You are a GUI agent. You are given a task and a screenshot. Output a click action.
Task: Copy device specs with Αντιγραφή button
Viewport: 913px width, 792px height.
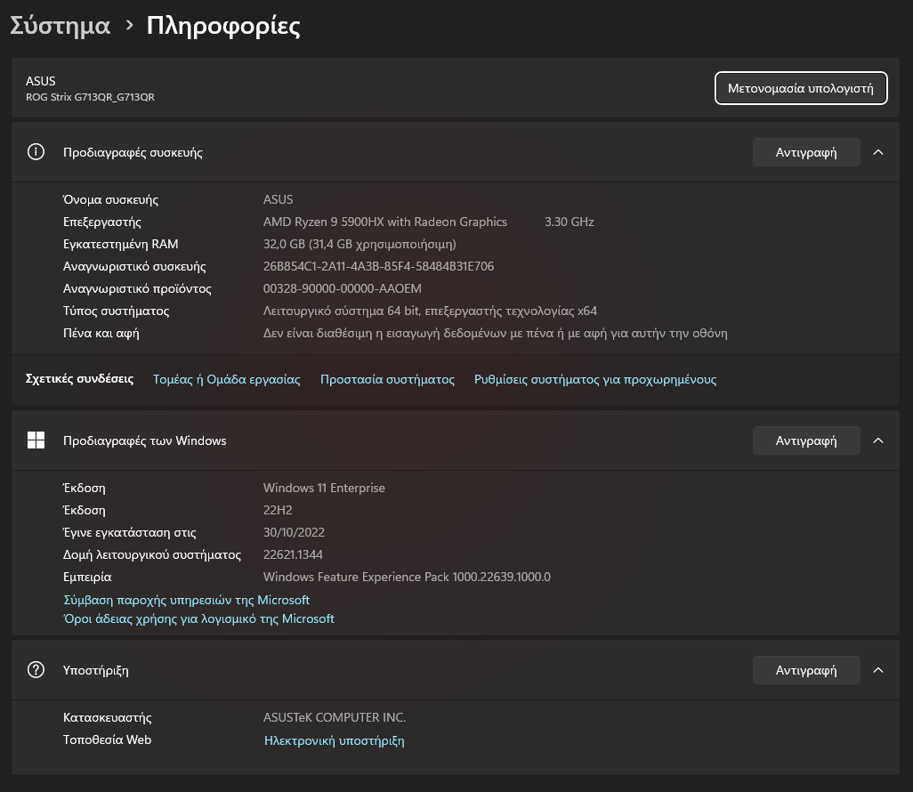[806, 152]
